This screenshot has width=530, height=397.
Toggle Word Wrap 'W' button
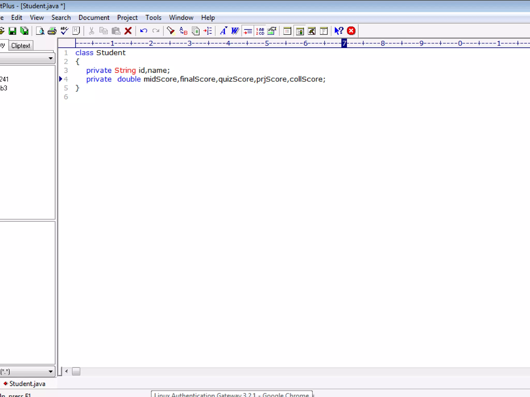[x=235, y=31]
